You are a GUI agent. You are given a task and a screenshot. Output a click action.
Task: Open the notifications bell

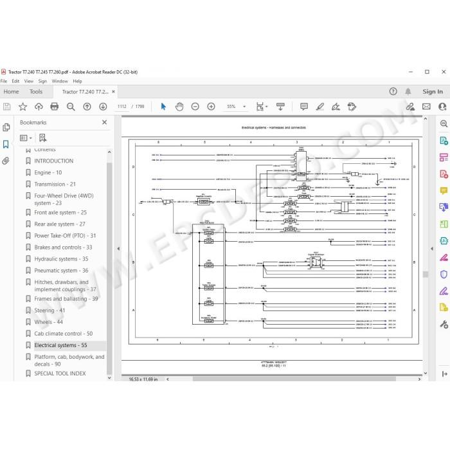[x=408, y=91]
